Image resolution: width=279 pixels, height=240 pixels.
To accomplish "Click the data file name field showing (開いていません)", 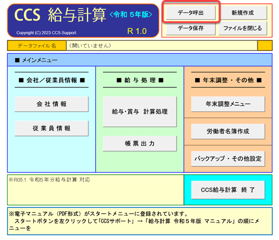I will click(x=162, y=46).
